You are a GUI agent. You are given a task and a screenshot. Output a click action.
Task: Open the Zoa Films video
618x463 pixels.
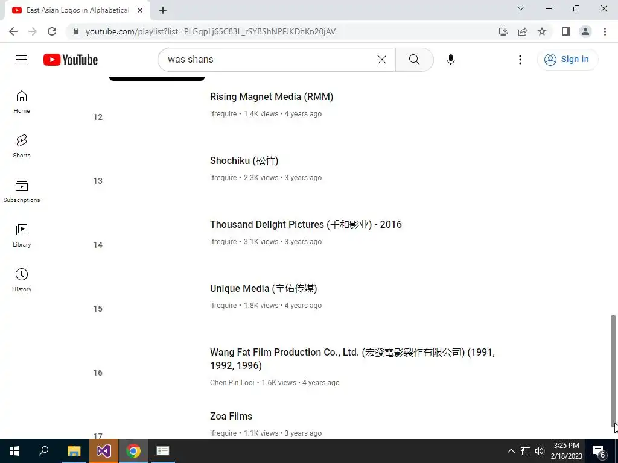point(231,416)
